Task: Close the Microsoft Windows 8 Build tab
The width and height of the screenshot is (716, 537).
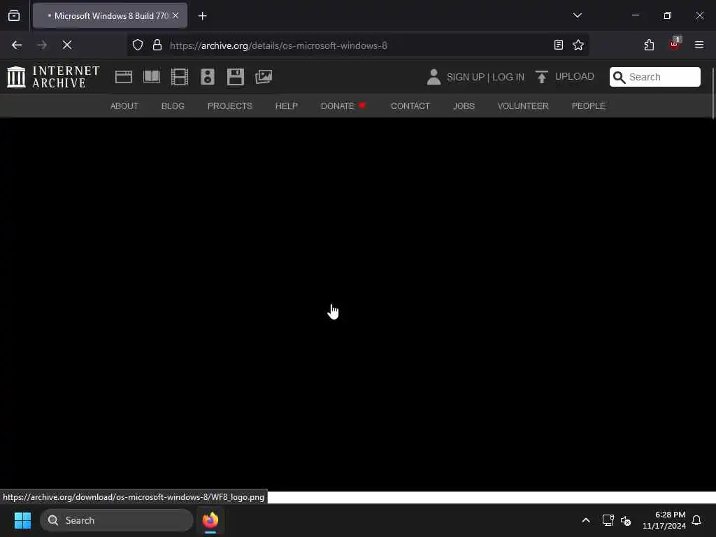Action: click(176, 15)
